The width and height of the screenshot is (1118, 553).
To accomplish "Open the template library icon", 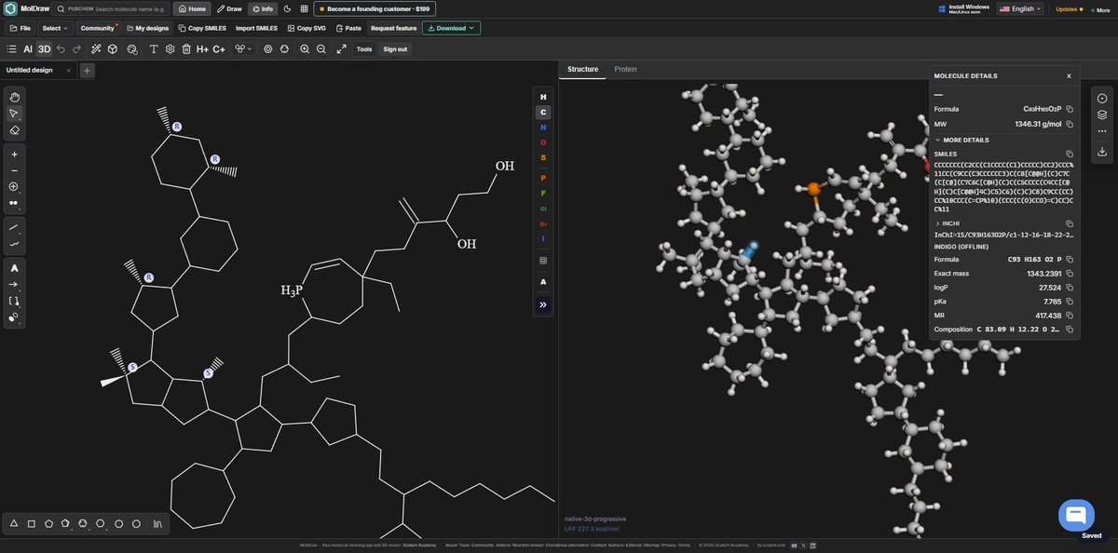I will [x=157, y=524].
